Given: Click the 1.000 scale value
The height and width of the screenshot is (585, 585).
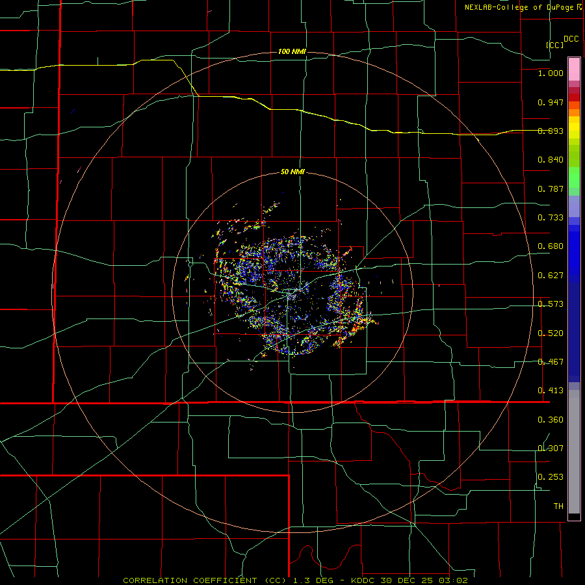Looking at the screenshot, I should [551, 73].
